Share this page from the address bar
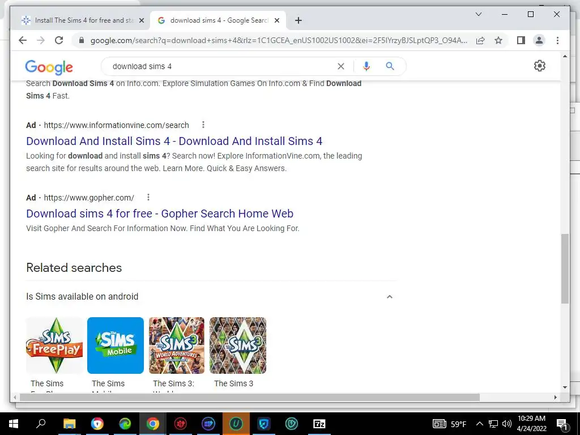Viewport: 580px width, 435px height. point(480,40)
